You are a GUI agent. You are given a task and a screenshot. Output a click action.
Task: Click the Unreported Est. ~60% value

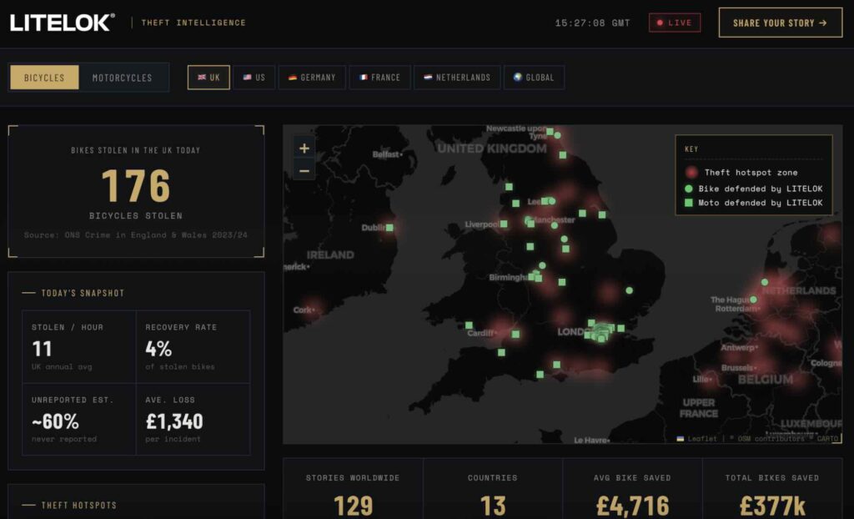(x=55, y=421)
